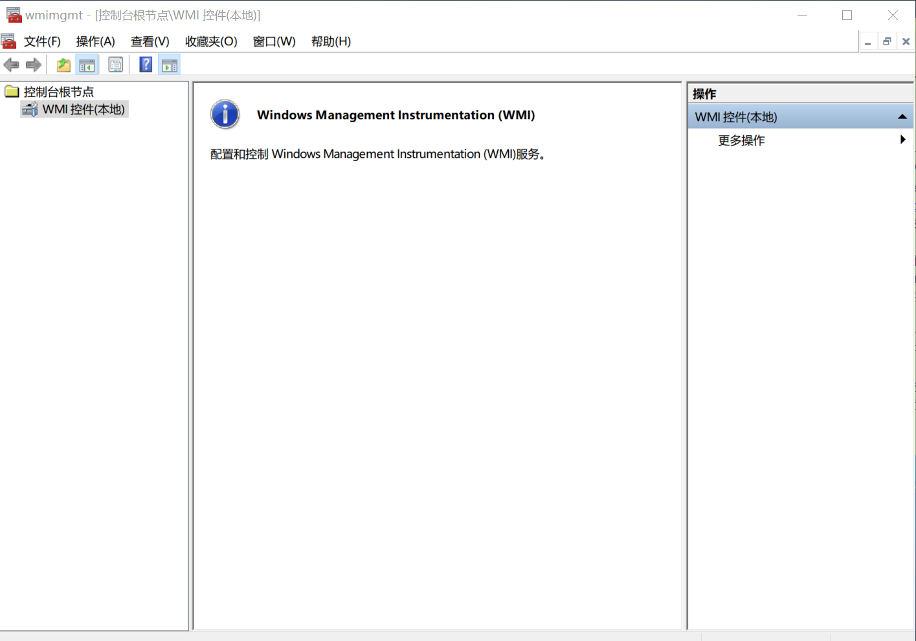Click the Forward arrow in toolbar
The width and height of the screenshot is (916, 641).
[x=34, y=65]
